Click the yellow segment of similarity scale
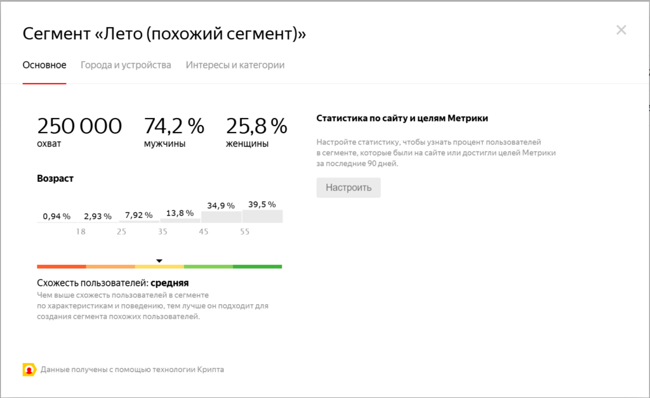This screenshot has width=650, height=398. (159, 267)
